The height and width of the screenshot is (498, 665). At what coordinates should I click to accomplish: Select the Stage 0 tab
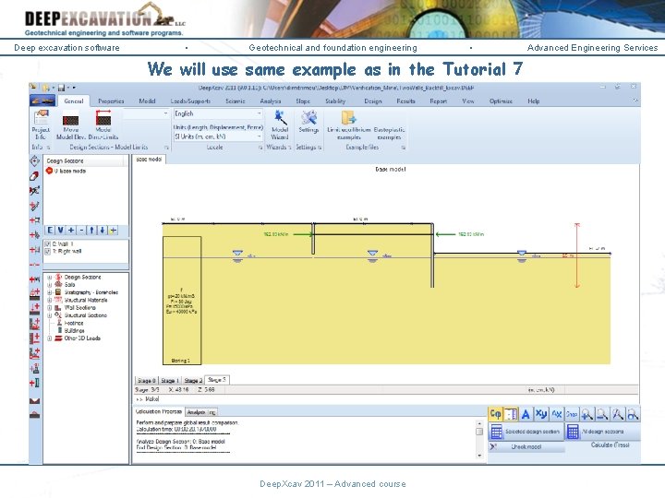point(146,380)
